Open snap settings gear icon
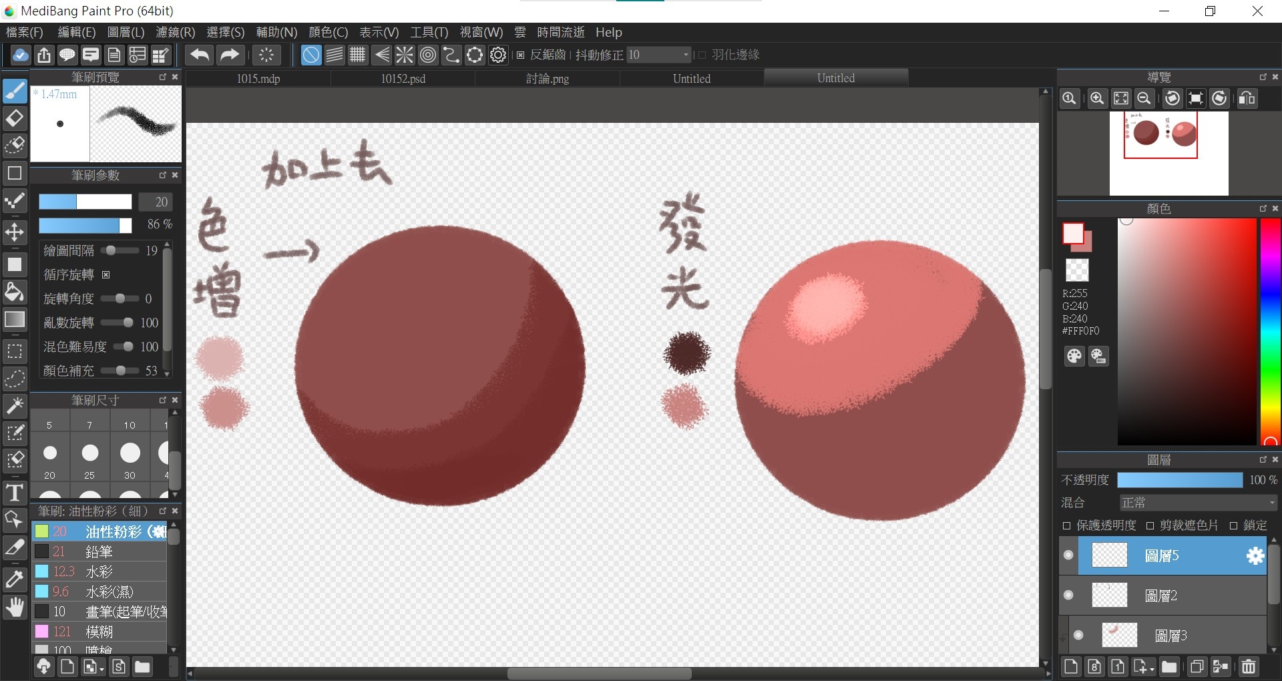 tap(498, 55)
